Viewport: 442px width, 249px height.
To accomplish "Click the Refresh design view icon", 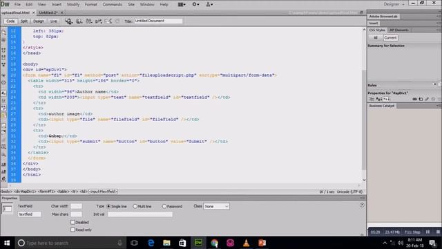I will coord(117,21).
